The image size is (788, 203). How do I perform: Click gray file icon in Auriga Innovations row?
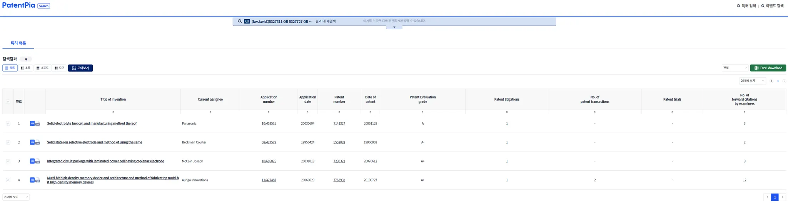38,180
